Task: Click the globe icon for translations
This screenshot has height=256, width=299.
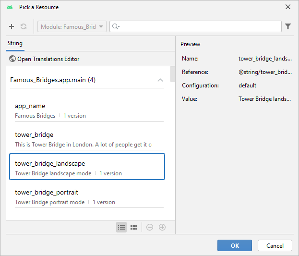Action: click(12, 59)
